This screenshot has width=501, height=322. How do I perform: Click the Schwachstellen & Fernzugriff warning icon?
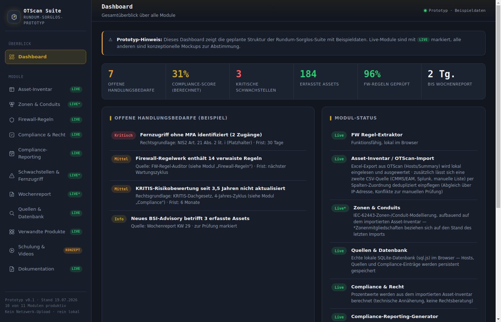click(x=12, y=176)
